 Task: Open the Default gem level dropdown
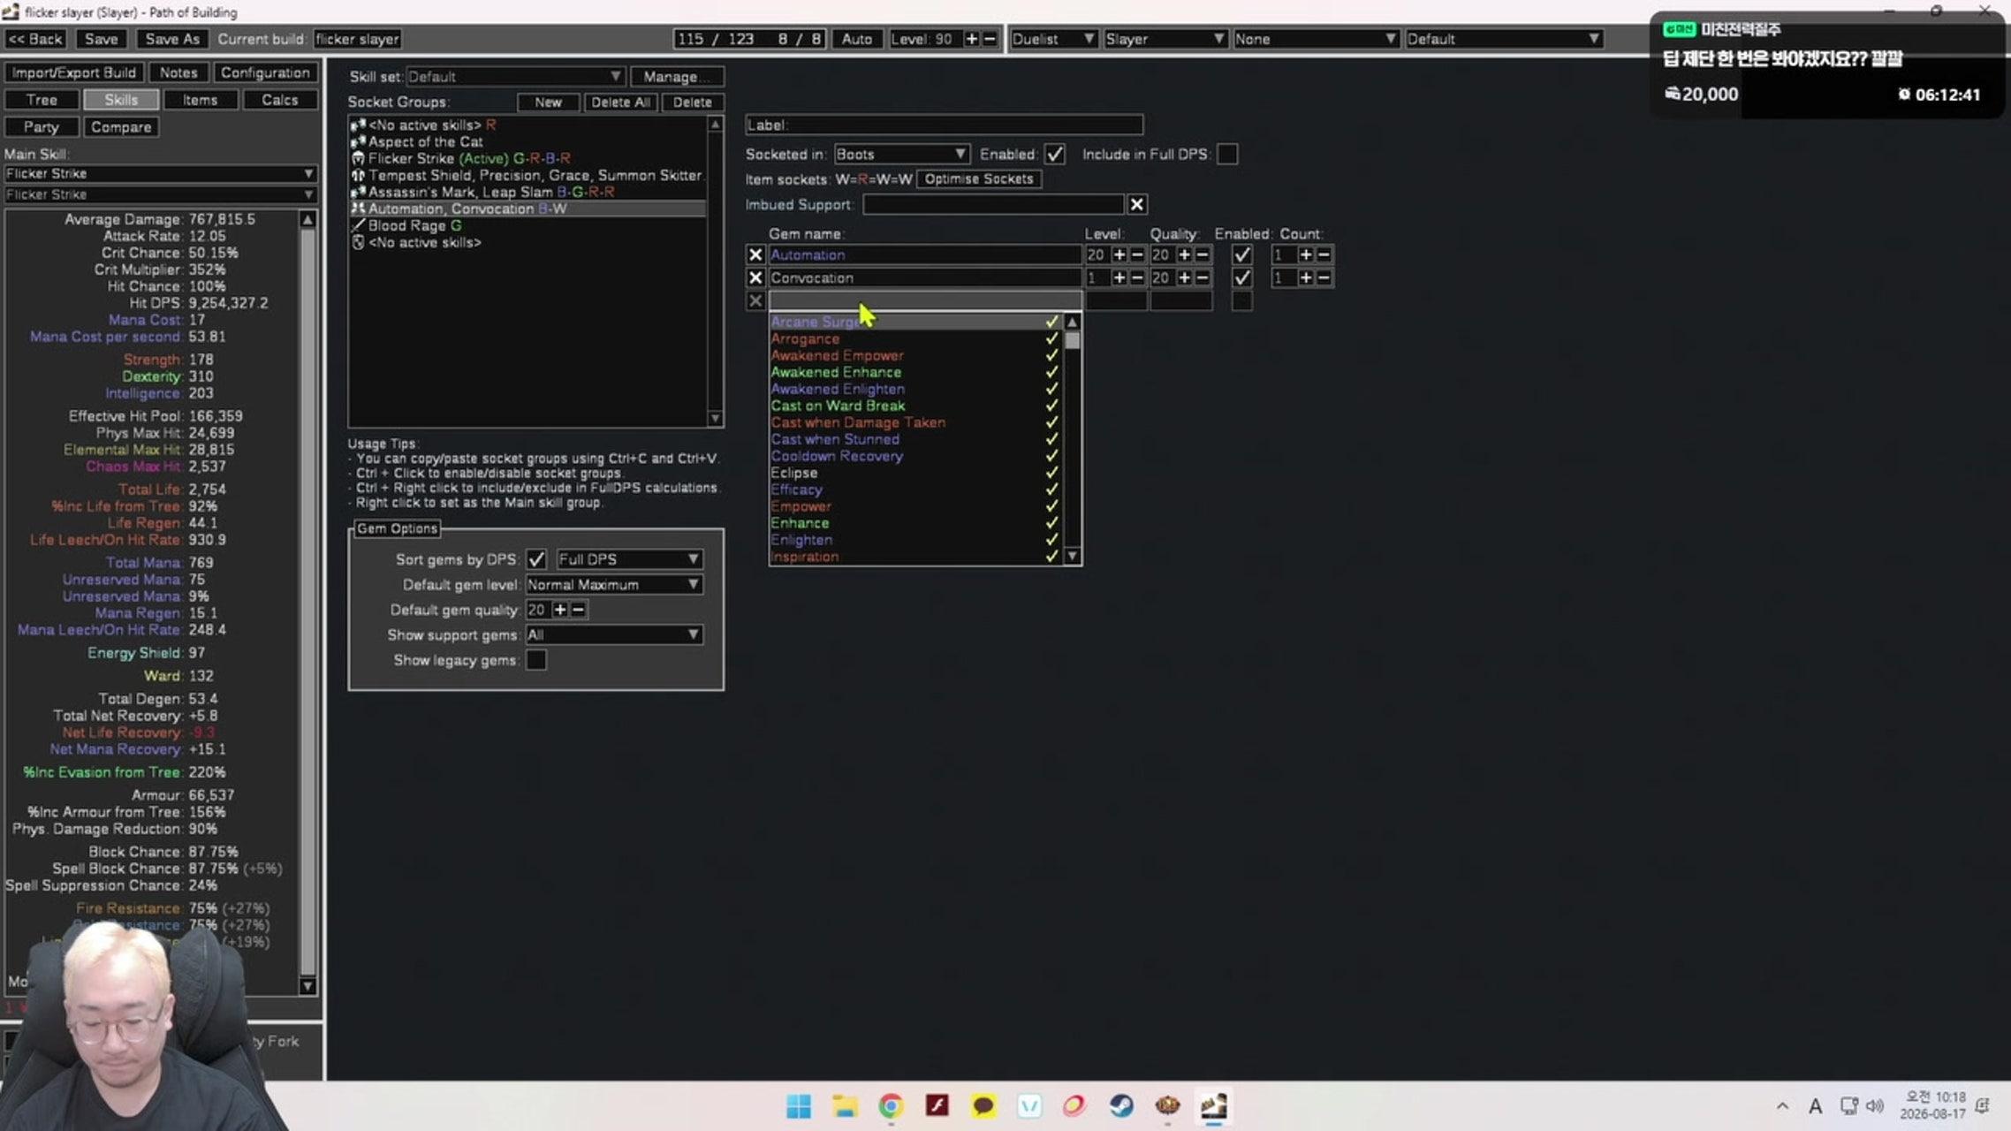pyautogui.click(x=614, y=585)
